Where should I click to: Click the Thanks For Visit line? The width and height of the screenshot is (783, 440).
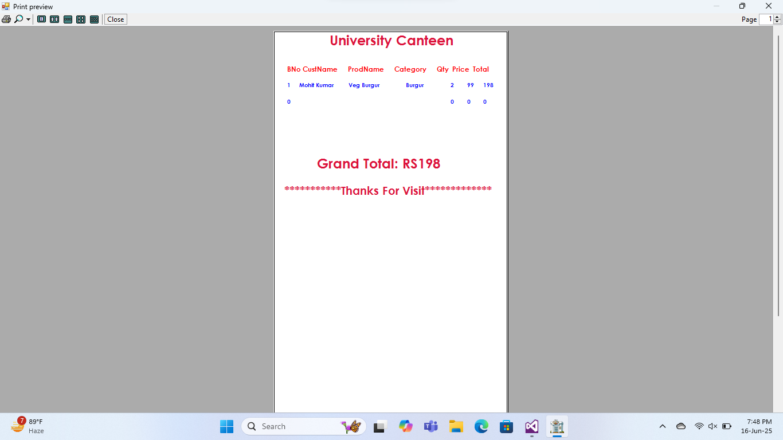click(388, 190)
